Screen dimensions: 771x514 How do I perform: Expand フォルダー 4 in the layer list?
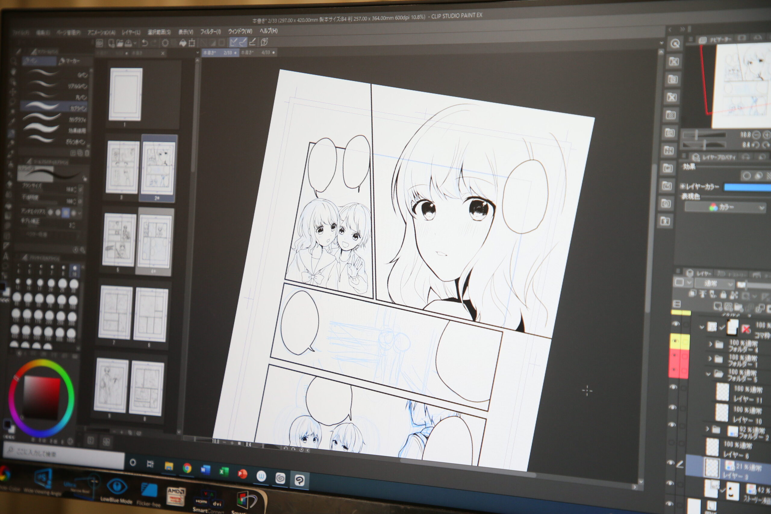710,344
